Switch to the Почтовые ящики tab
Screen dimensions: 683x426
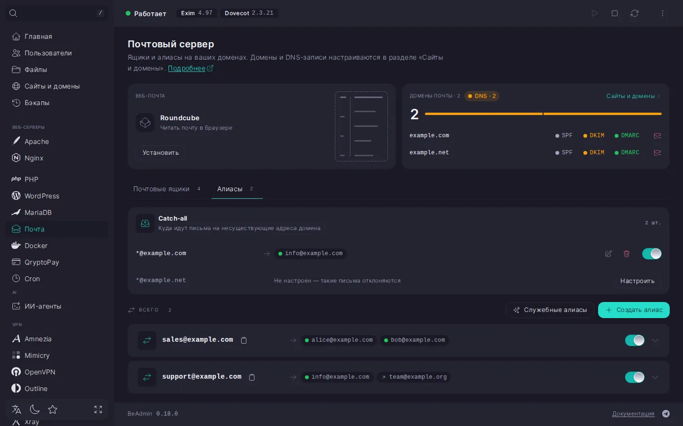167,189
